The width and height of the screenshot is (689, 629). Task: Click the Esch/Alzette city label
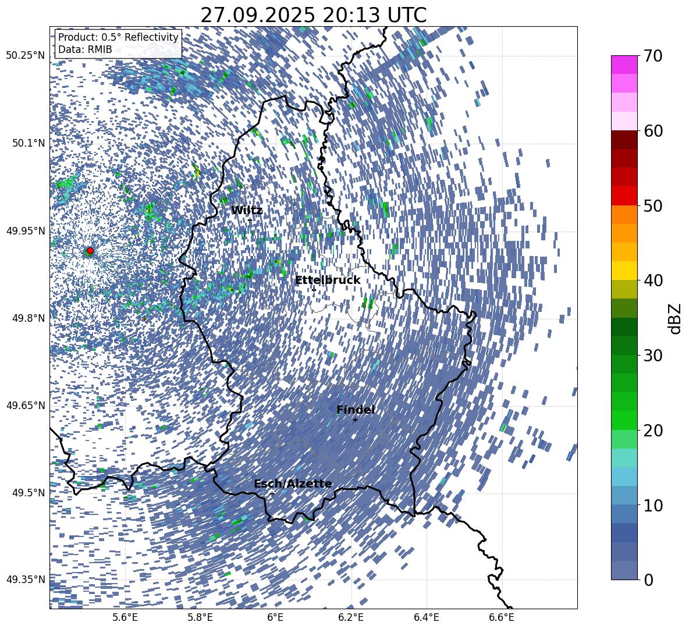[x=293, y=484]
